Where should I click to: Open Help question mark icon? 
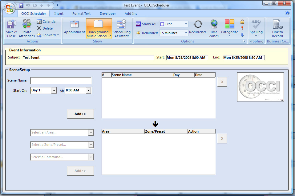287,13
